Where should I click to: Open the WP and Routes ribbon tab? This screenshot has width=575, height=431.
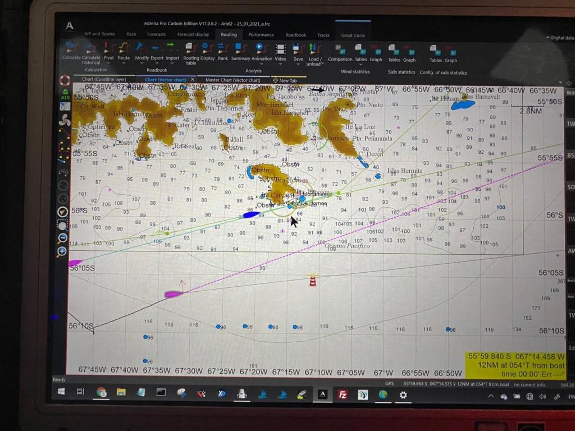(99, 34)
